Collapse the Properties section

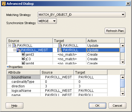[x=8, y=67]
